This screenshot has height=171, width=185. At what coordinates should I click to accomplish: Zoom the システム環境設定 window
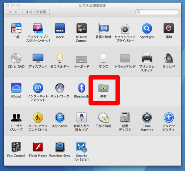coord(18,6)
